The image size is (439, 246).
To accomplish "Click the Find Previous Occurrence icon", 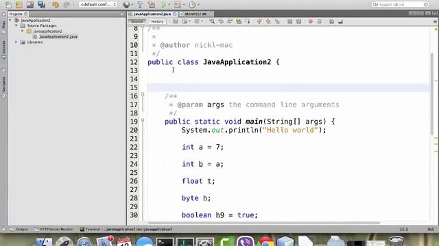I will click(x=221, y=21).
